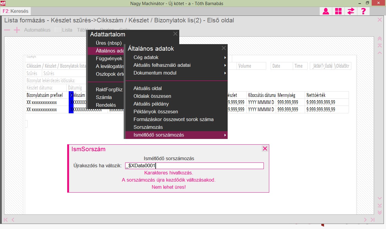Click the Cikkszám / Készlet / Bizonylatok lista title cell

56,66
